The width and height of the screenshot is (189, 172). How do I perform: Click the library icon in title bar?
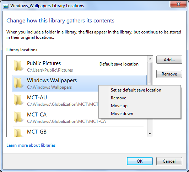(x=6, y=6)
